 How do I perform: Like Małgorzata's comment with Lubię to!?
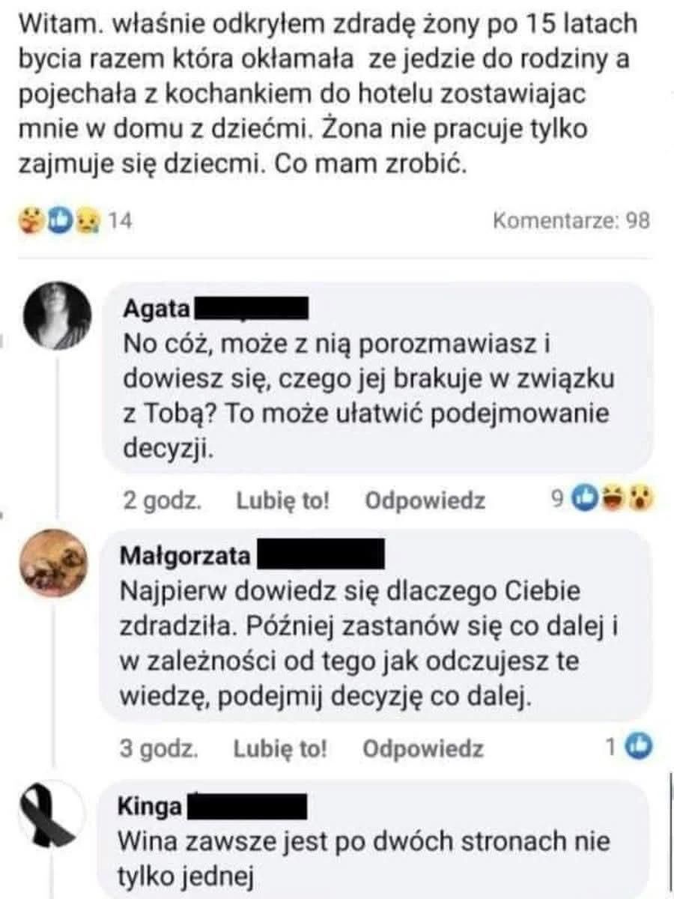[x=280, y=748]
